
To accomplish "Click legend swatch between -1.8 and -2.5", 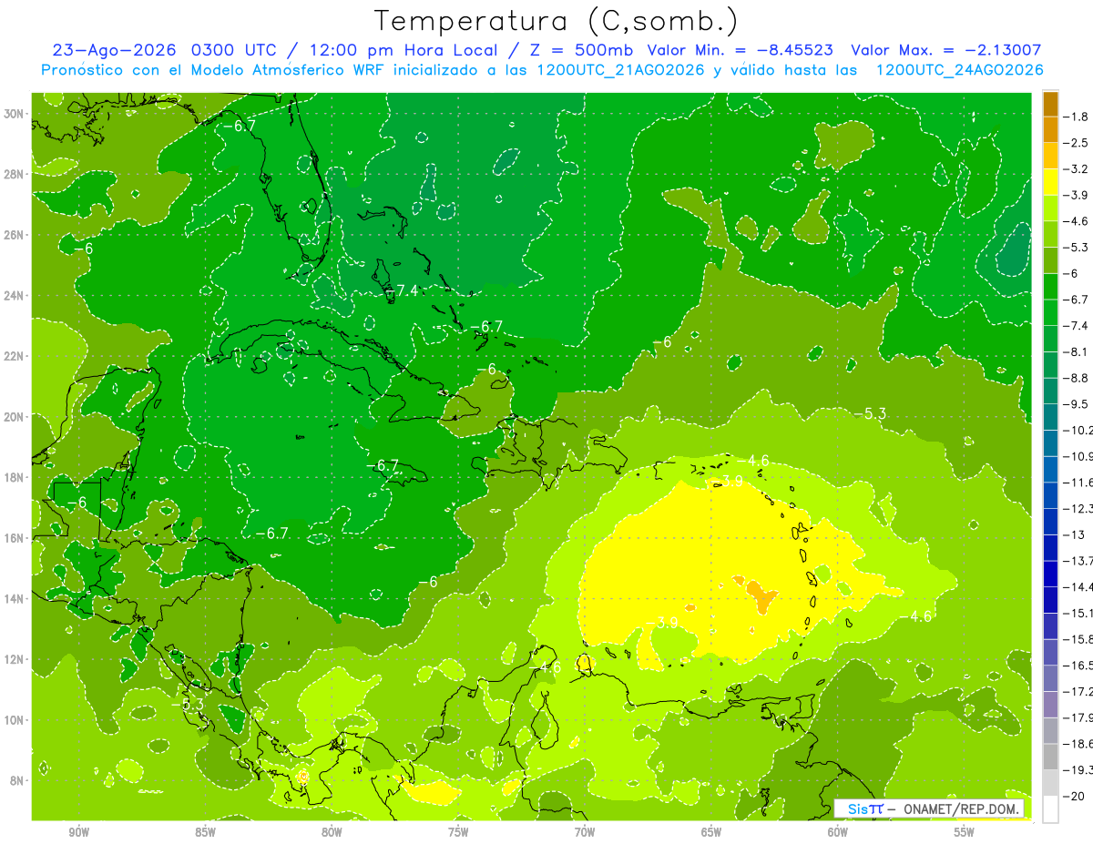I will coord(1050,129).
